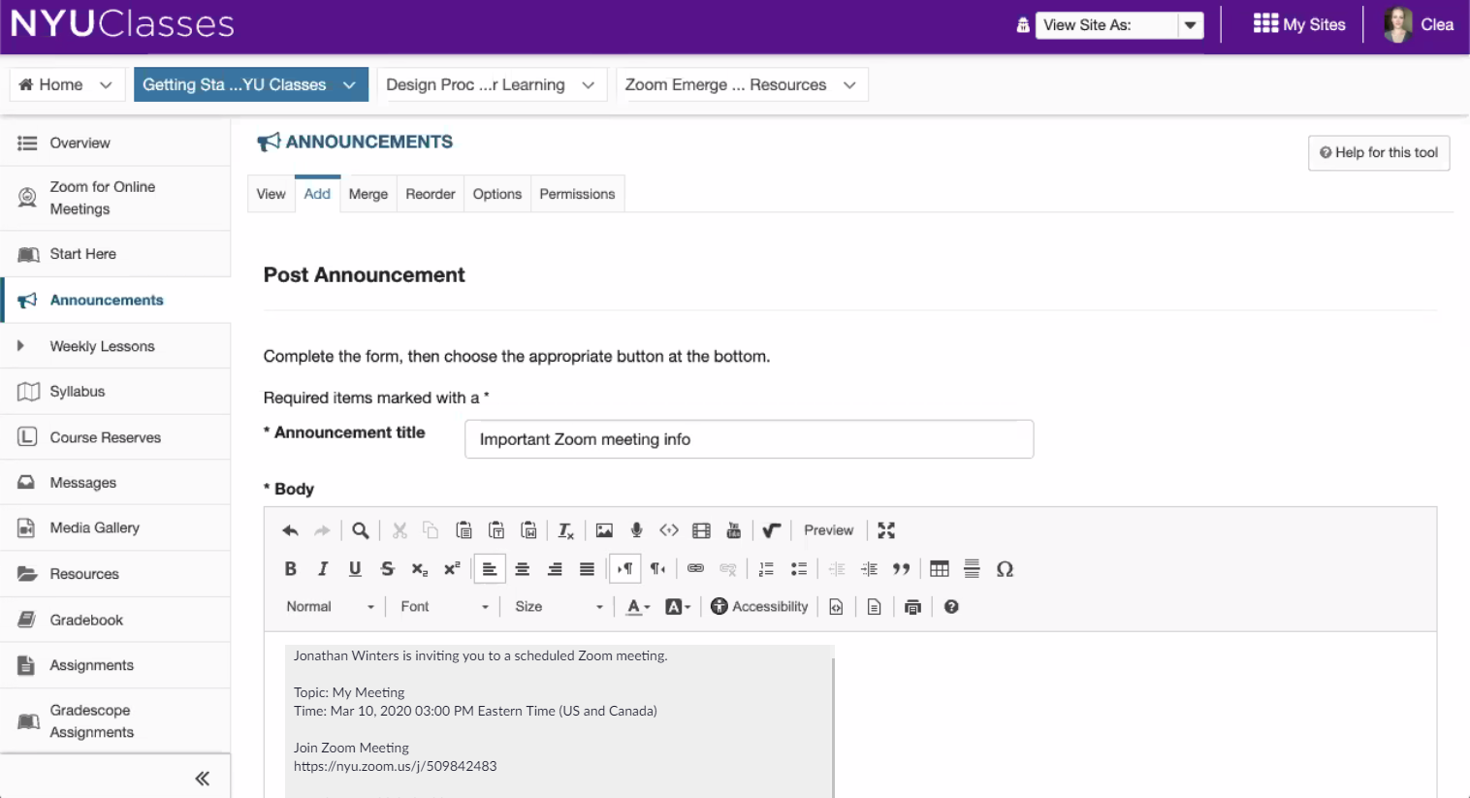Viewport: 1470px width, 798px height.
Task: Expand the Zoom Emerge...Resources chevron
Action: point(849,85)
